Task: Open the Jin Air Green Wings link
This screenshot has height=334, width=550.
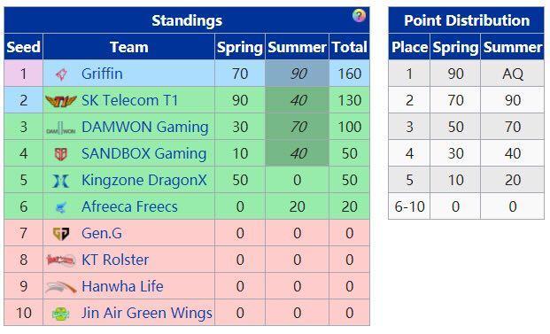Action: (x=147, y=313)
